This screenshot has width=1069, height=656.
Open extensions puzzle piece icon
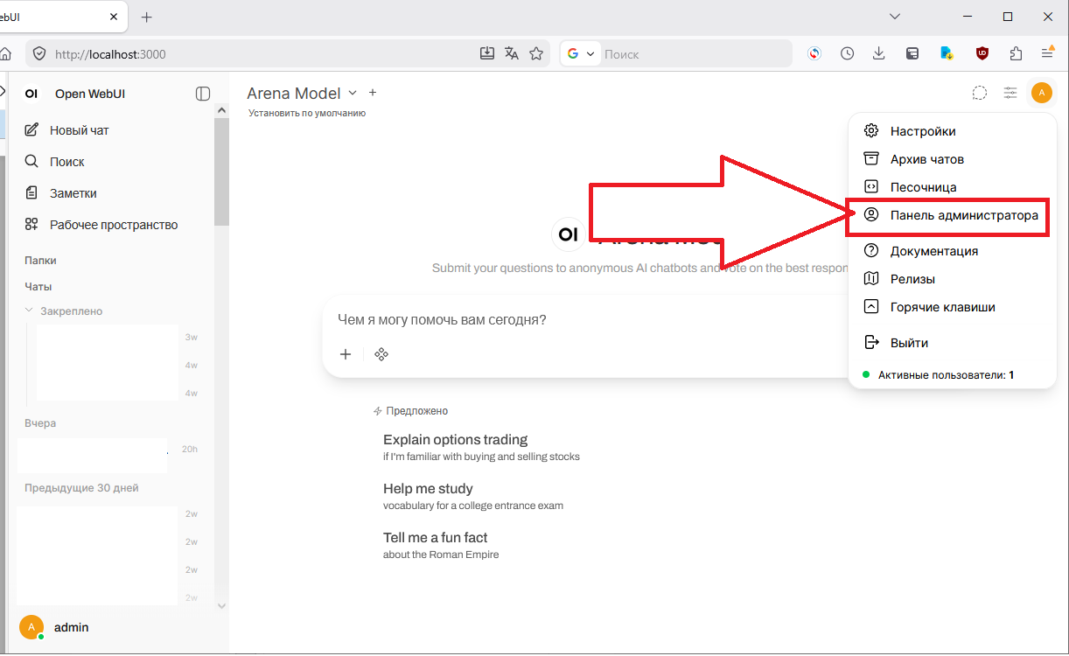(x=1016, y=54)
